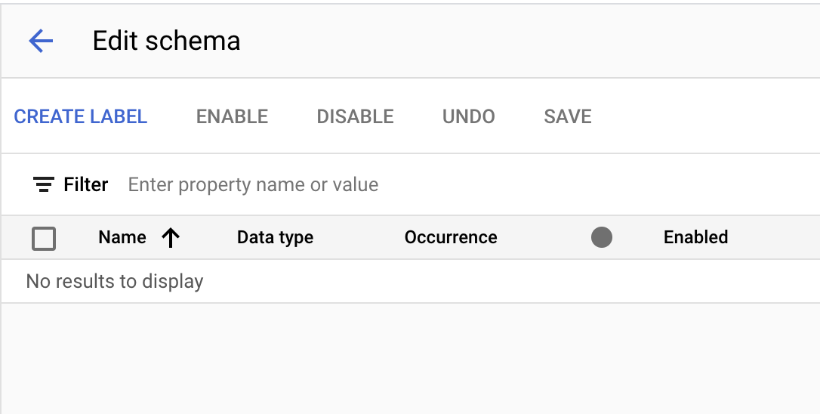Save schema changes with SAVE
The height and width of the screenshot is (414, 820).
[567, 116]
